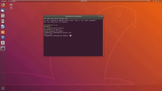
Task: Expand the Terminal app menu in top bar
Action: (12, 1)
